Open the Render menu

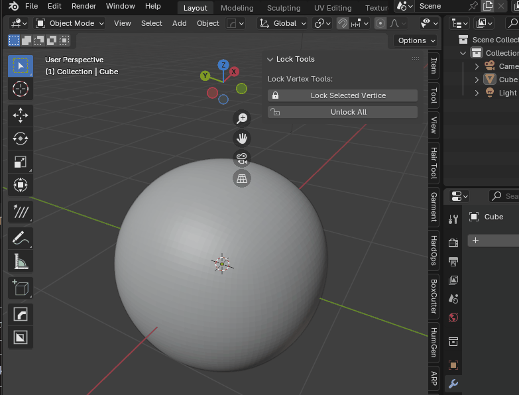tap(84, 6)
